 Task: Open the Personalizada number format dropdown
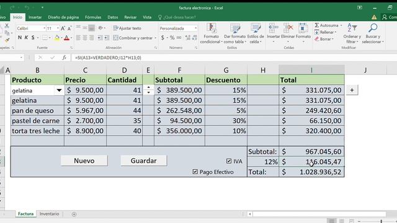[196, 28]
